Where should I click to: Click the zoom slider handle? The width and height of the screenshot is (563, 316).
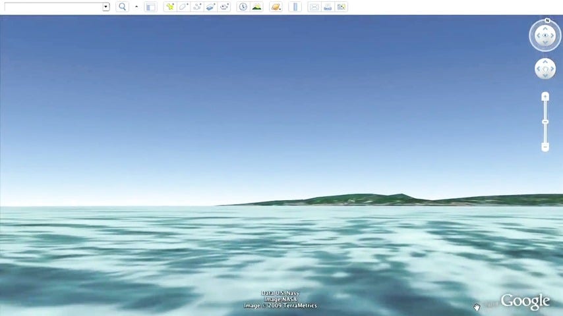click(x=545, y=122)
